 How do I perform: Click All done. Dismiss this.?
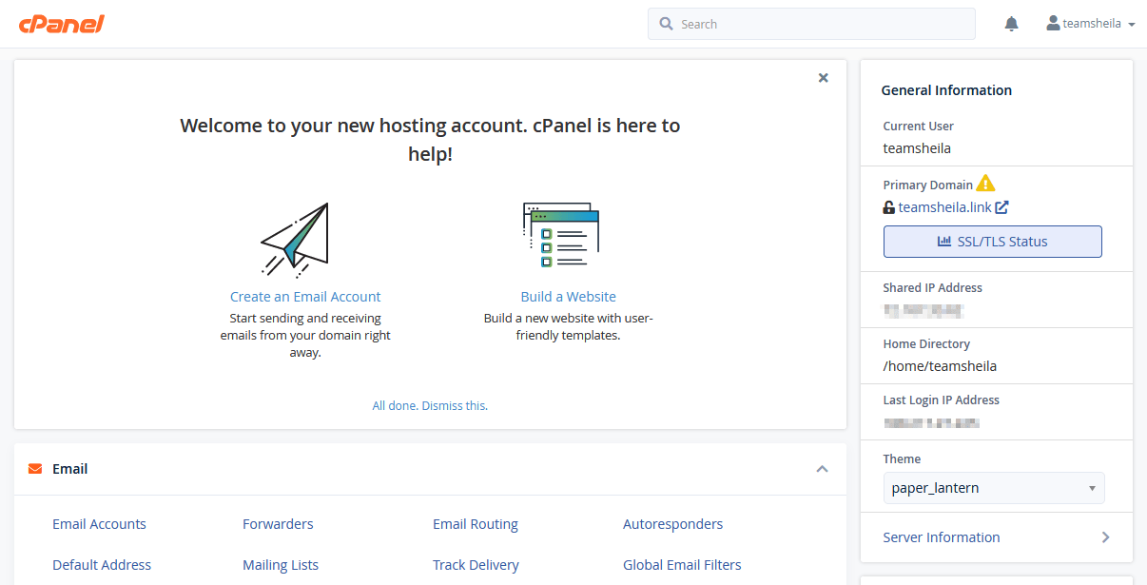point(430,405)
